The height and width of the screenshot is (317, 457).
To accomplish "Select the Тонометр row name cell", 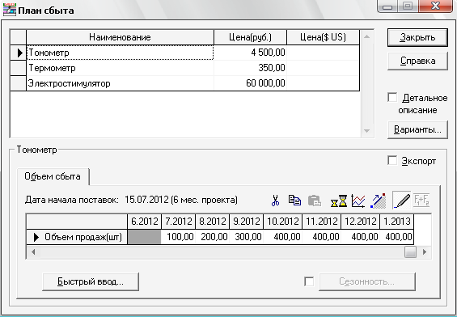I will pyautogui.click(x=120, y=53).
